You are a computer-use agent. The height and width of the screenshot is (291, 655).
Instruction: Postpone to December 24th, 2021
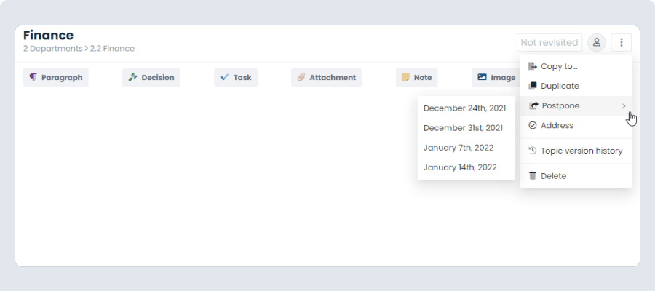pyautogui.click(x=464, y=108)
